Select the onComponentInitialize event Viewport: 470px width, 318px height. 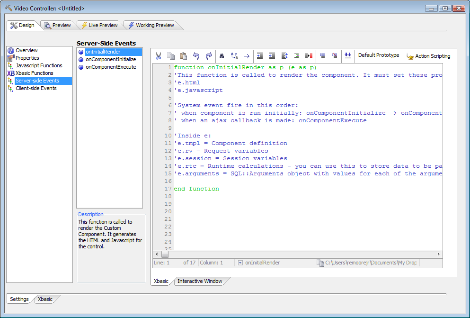pos(111,59)
